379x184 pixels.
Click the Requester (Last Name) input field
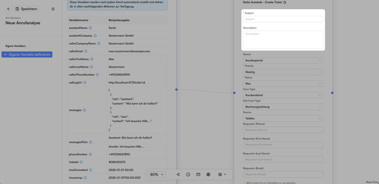283,159
